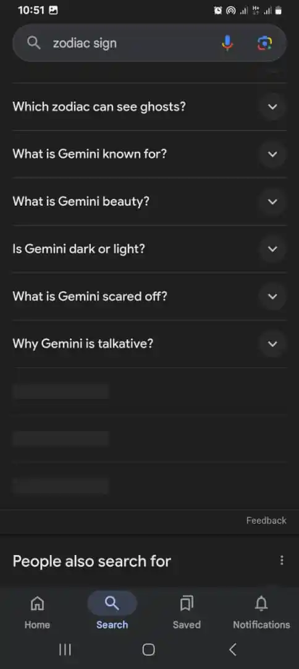Image resolution: width=299 pixels, height=669 pixels.
Task: Tap the Android home navigation button
Action: 148,649
